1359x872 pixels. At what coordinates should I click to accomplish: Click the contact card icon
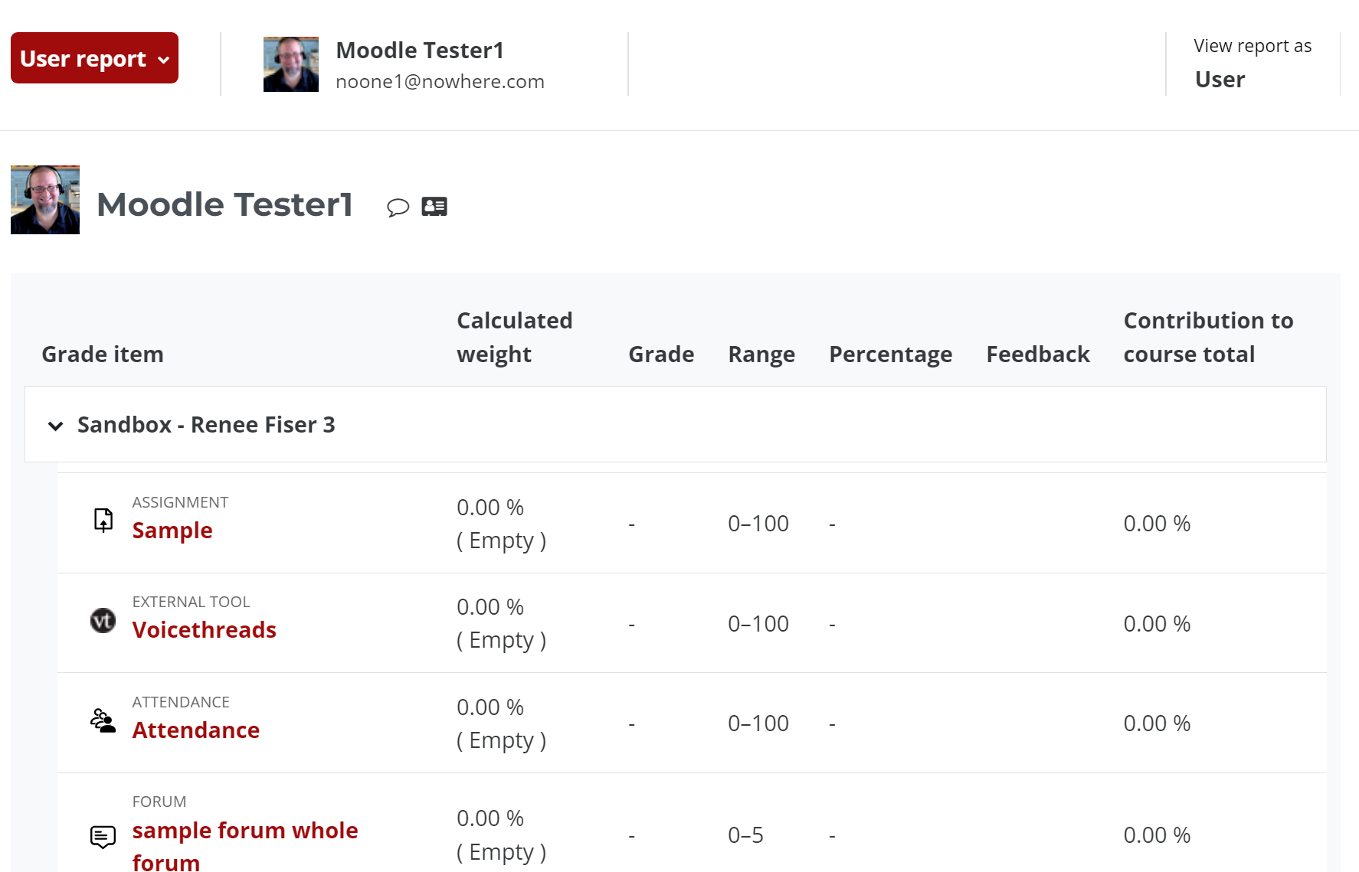coord(434,206)
